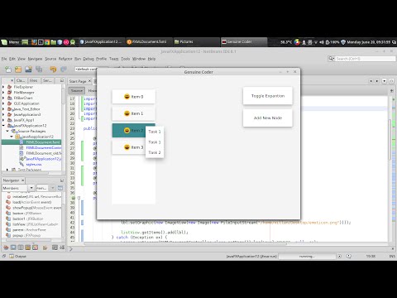Click the shield icon in the system tray
Screen dimensions: 397x298
click(343, 42)
